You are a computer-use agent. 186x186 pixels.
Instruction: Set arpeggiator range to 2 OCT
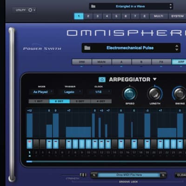click(60, 101)
